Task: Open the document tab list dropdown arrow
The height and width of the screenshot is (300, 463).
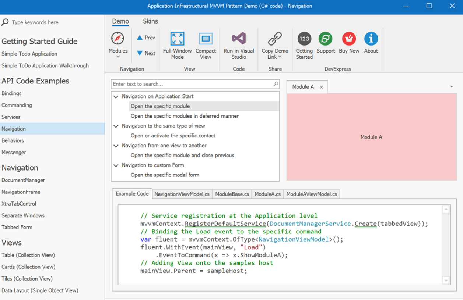Action: (452, 87)
